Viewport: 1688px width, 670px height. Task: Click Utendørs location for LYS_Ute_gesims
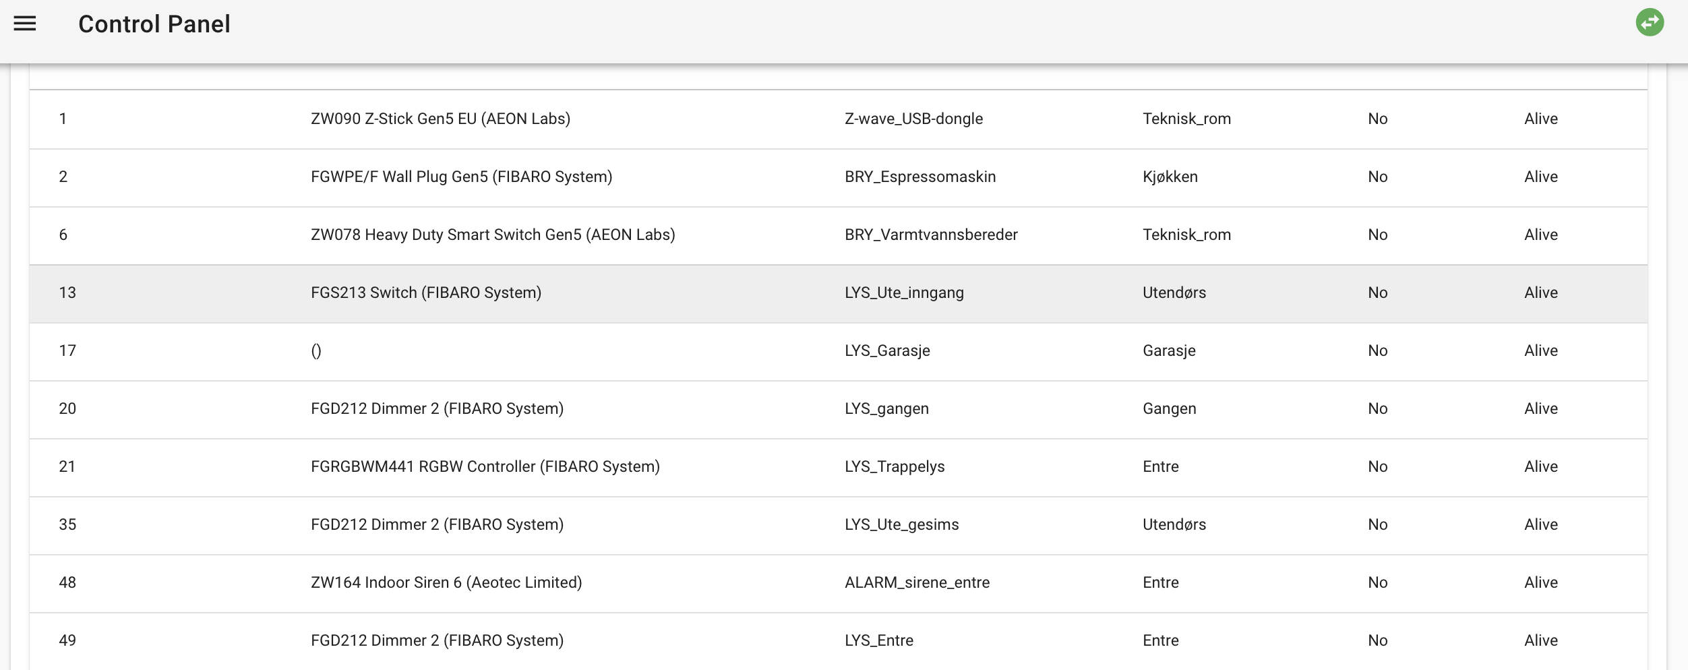pos(1174,525)
